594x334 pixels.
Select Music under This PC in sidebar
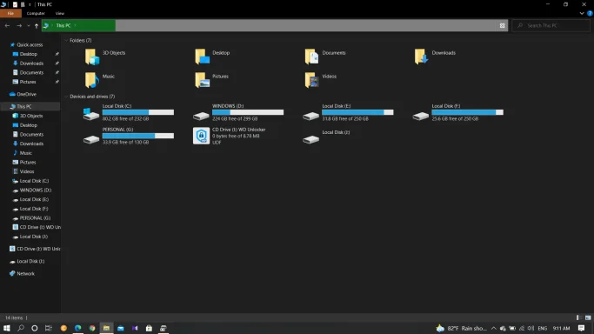tap(26, 153)
